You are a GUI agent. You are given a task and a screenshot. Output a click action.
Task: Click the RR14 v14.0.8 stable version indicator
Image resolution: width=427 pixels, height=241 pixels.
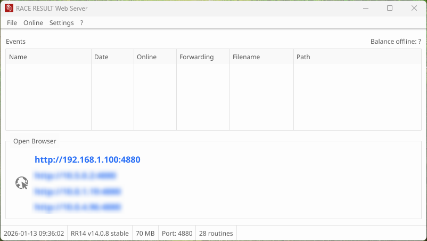pyautogui.click(x=100, y=234)
